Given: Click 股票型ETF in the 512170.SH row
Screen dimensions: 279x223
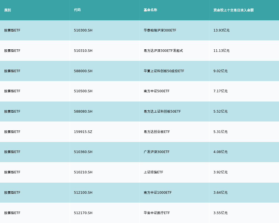Looking at the screenshot, I should click(x=12, y=213).
